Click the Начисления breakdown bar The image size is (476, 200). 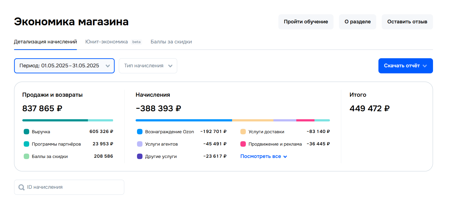click(x=233, y=120)
